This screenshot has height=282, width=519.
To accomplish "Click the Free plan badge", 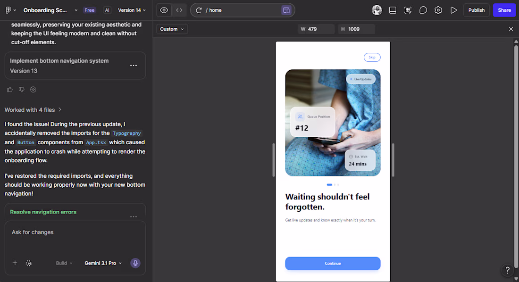I will click(89, 10).
